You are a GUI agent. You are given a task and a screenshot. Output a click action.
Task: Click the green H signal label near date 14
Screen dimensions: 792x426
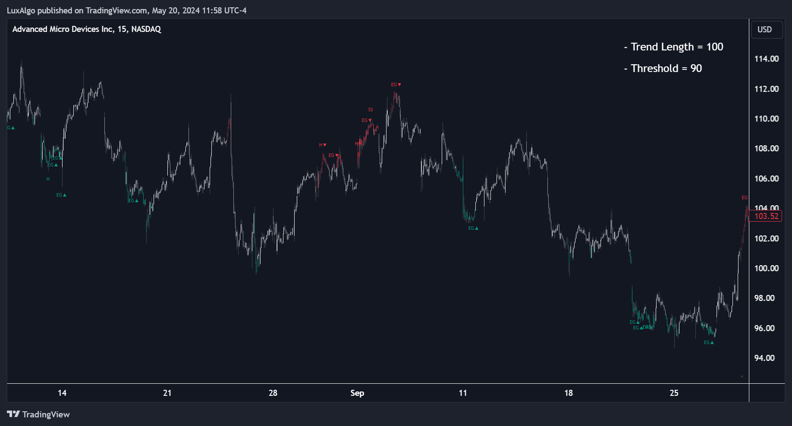pyautogui.click(x=48, y=179)
